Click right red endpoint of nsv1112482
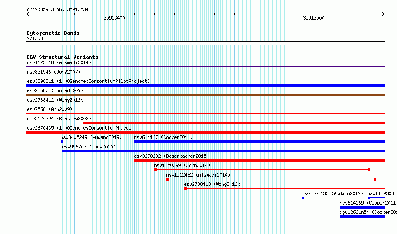The height and width of the screenshot is (234, 397). (x=375, y=179)
